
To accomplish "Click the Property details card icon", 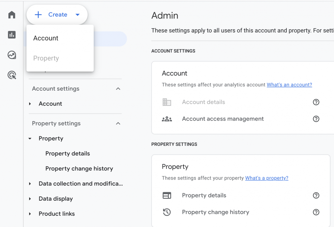I will point(167,195).
